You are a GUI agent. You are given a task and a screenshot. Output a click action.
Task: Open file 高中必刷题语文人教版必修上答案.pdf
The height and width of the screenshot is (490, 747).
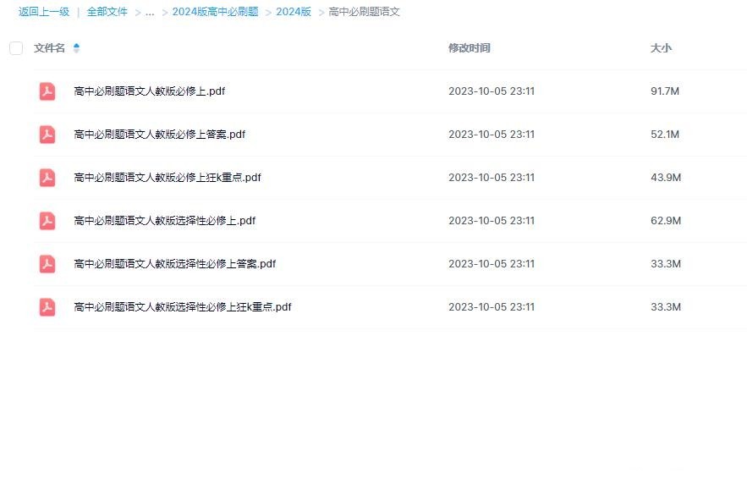click(x=160, y=135)
